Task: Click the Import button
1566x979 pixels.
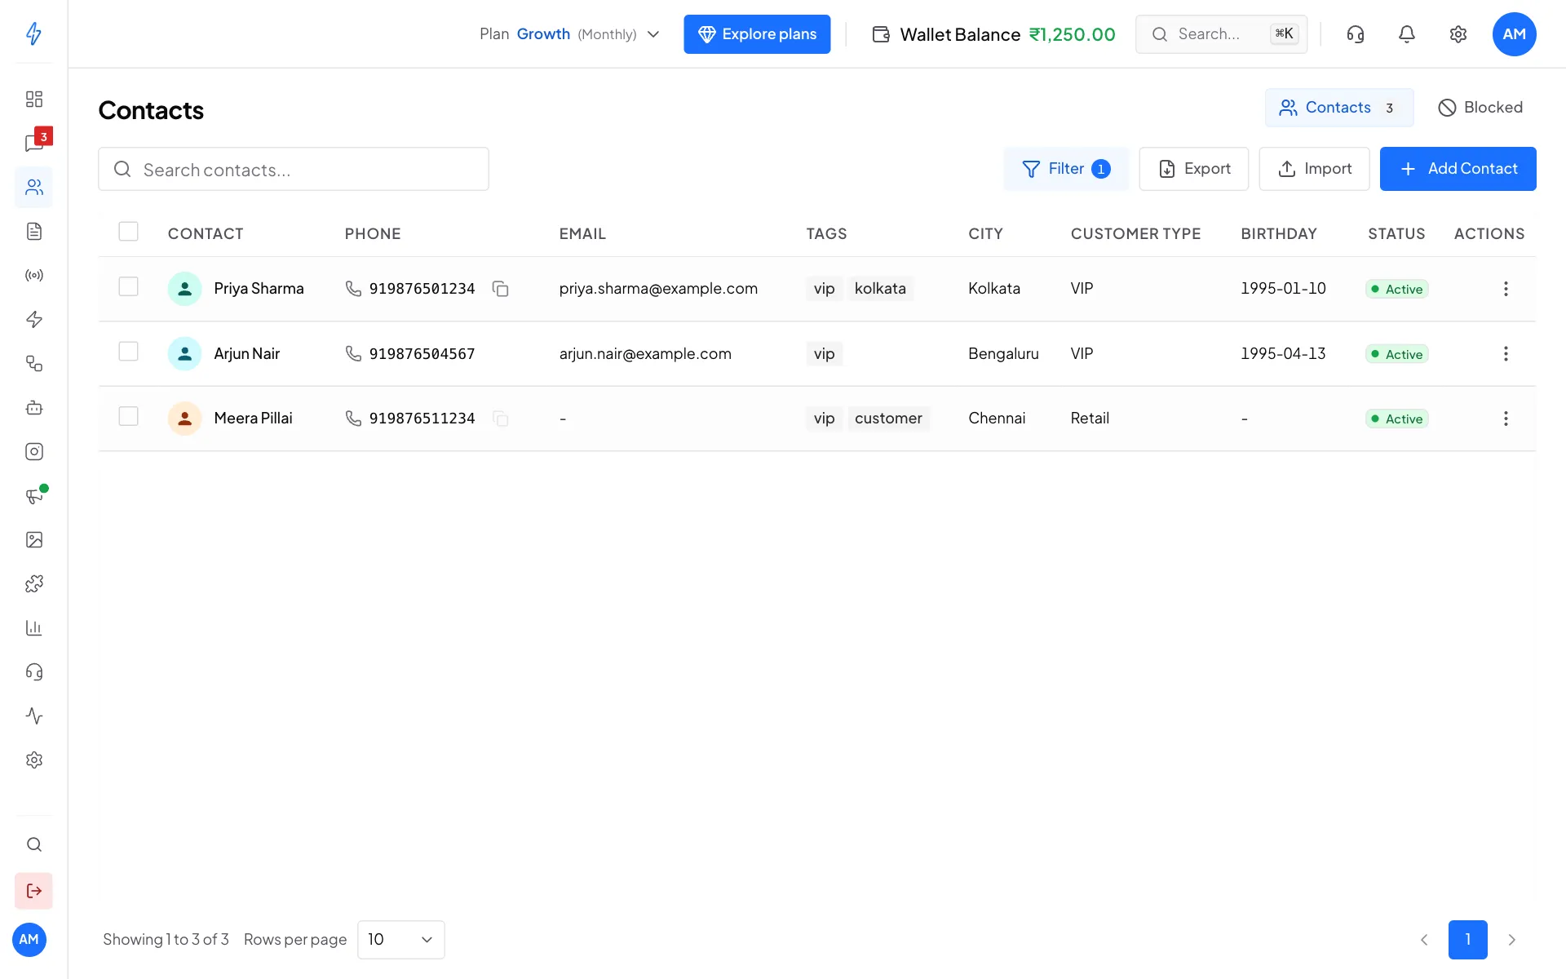Action: [1314, 169]
